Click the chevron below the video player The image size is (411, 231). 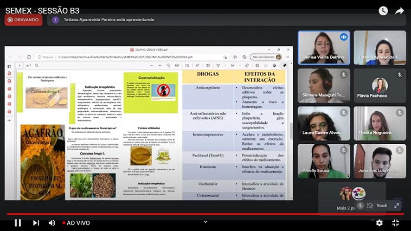tap(205, 222)
